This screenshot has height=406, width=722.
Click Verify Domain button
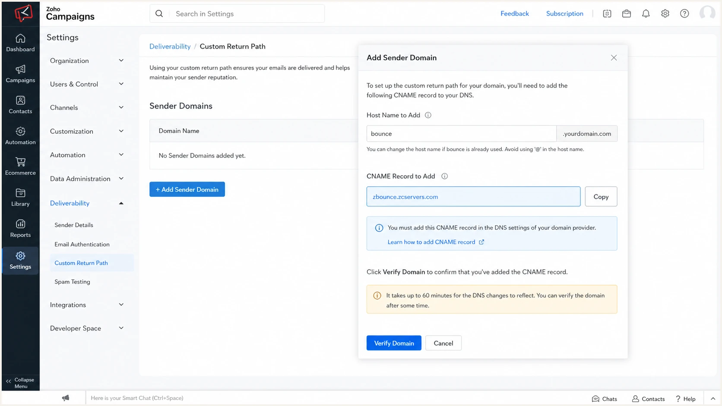pyautogui.click(x=394, y=343)
